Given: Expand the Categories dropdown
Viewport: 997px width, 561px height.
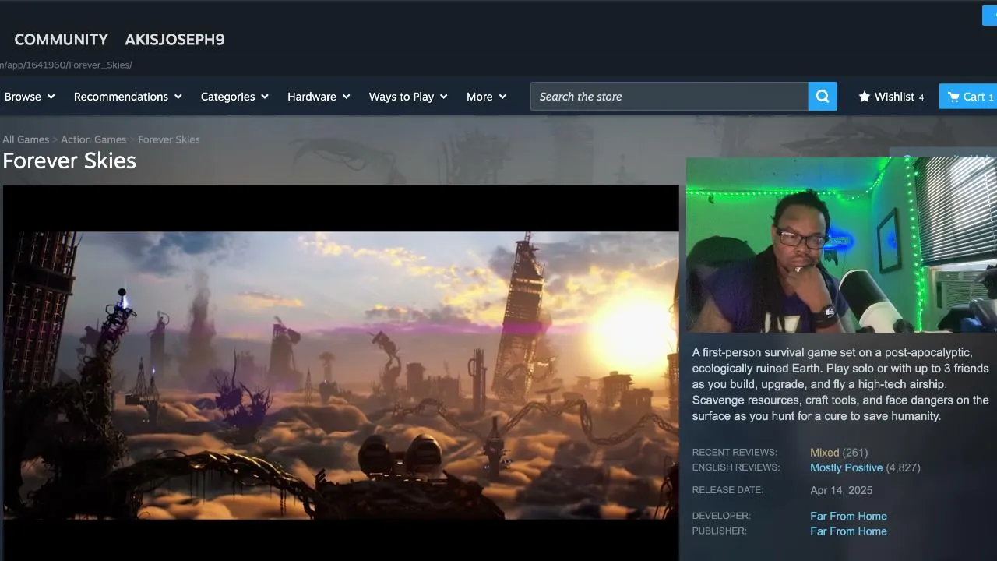Looking at the screenshot, I should (x=234, y=97).
